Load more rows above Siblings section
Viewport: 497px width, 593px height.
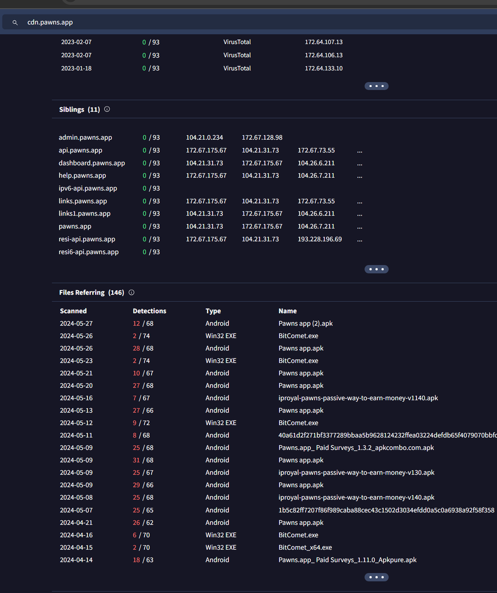tap(376, 86)
